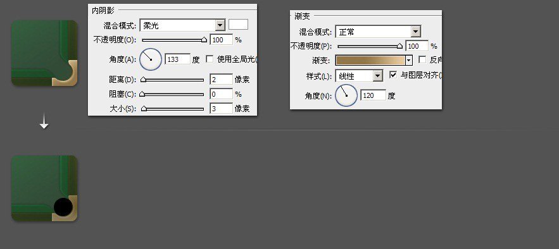
Task: Click the bottom pool table thumbnail with black pocket
Action: (x=44, y=188)
